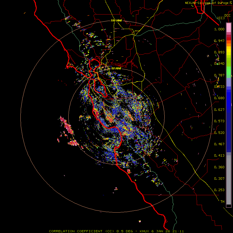The height and width of the screenshot is (233, 233).
Task: Click the "50 NMI" range ring label
Action: point(116,68)
